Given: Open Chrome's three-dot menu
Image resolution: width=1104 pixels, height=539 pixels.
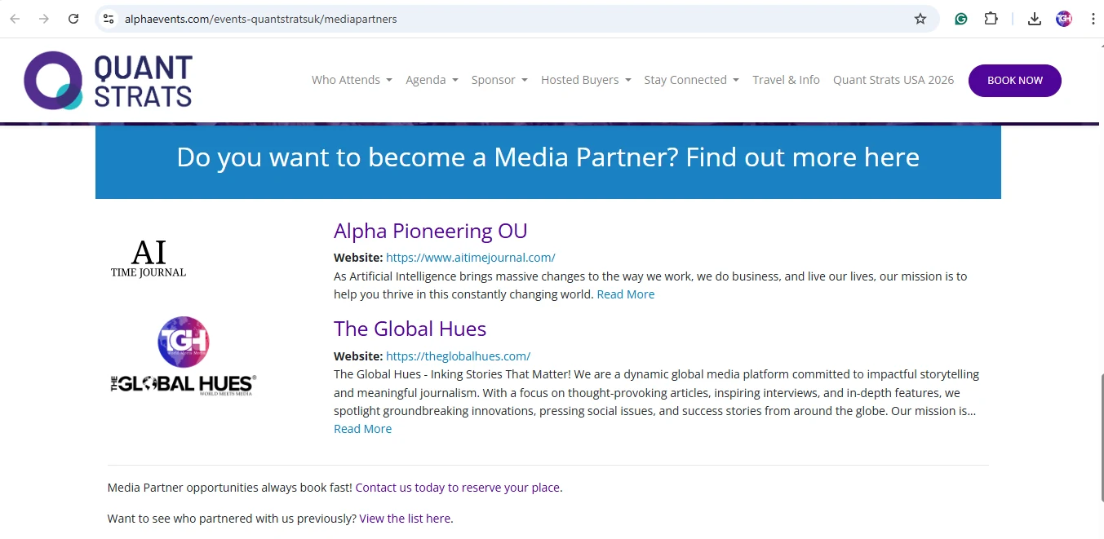Looking at the screenshot, I should point(1093,18).
